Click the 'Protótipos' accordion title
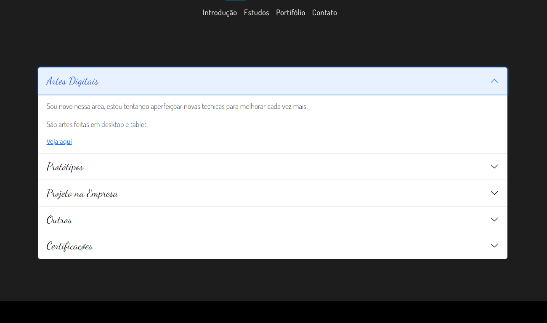 65,167
